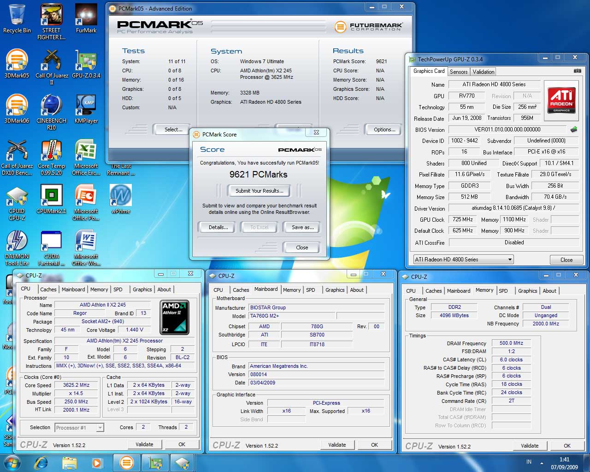The width and height of the screenshot is (590, 472).
Task: Open Windows Explorer taskbar icon
Action: click(x=69, y=463)
